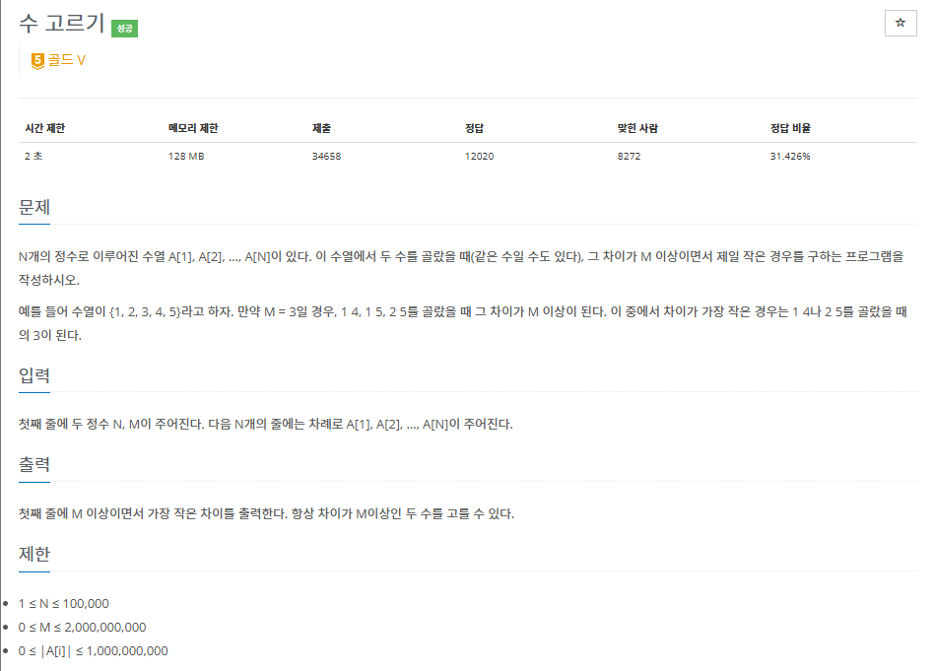Toggle the star favorite button
The height and width of the screenshot is (671, 933).
pos(900,24)
